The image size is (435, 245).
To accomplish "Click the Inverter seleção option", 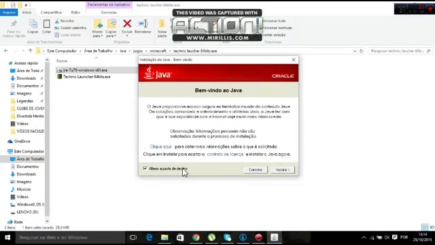I will coord(273,35).
